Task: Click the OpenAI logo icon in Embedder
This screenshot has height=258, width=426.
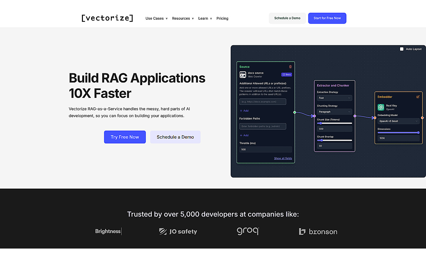Action: pyautogui.click(x=381, y=107)
